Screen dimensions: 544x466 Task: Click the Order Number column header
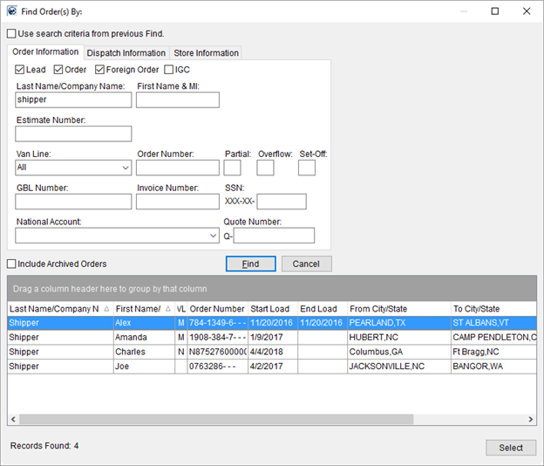(x=217, y=309)
